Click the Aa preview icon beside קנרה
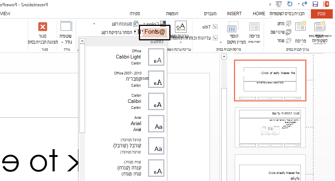The height and width of the screenshot is (181, 335). tap(156, 168)
